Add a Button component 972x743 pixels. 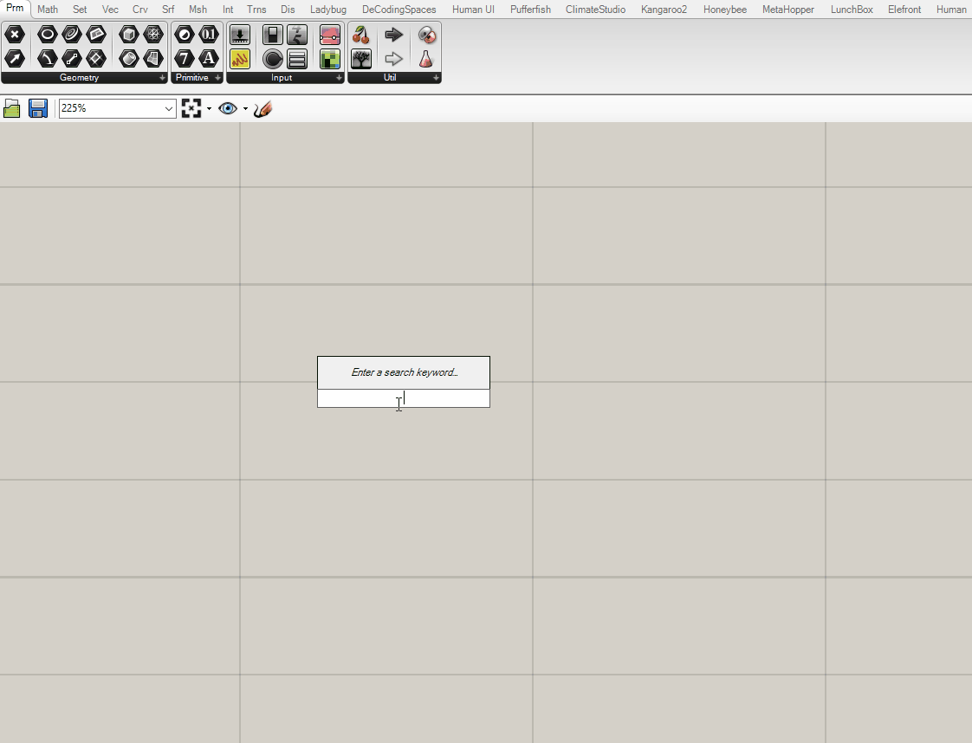[273, 59]
